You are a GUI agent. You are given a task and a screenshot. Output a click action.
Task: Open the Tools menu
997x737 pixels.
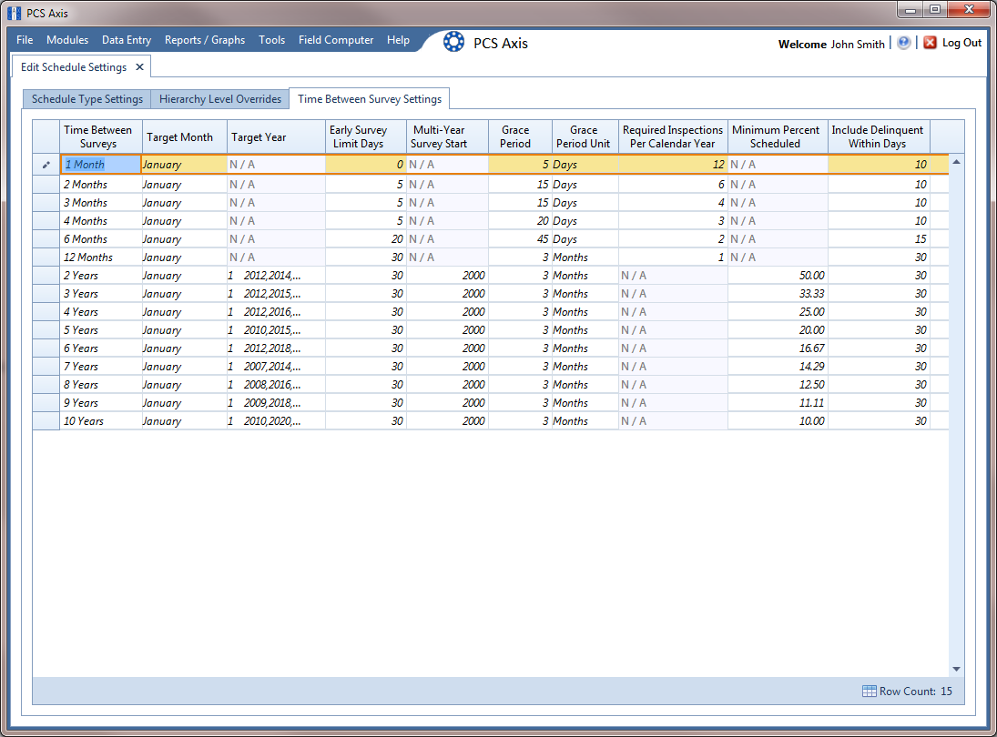tap(271, 40)
